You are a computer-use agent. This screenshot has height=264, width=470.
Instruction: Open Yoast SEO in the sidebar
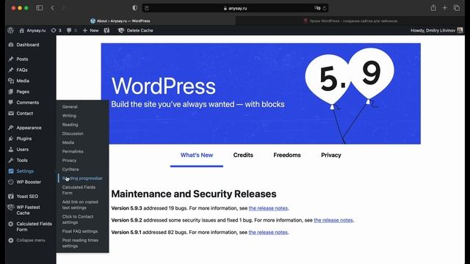(x=27, y=197)
